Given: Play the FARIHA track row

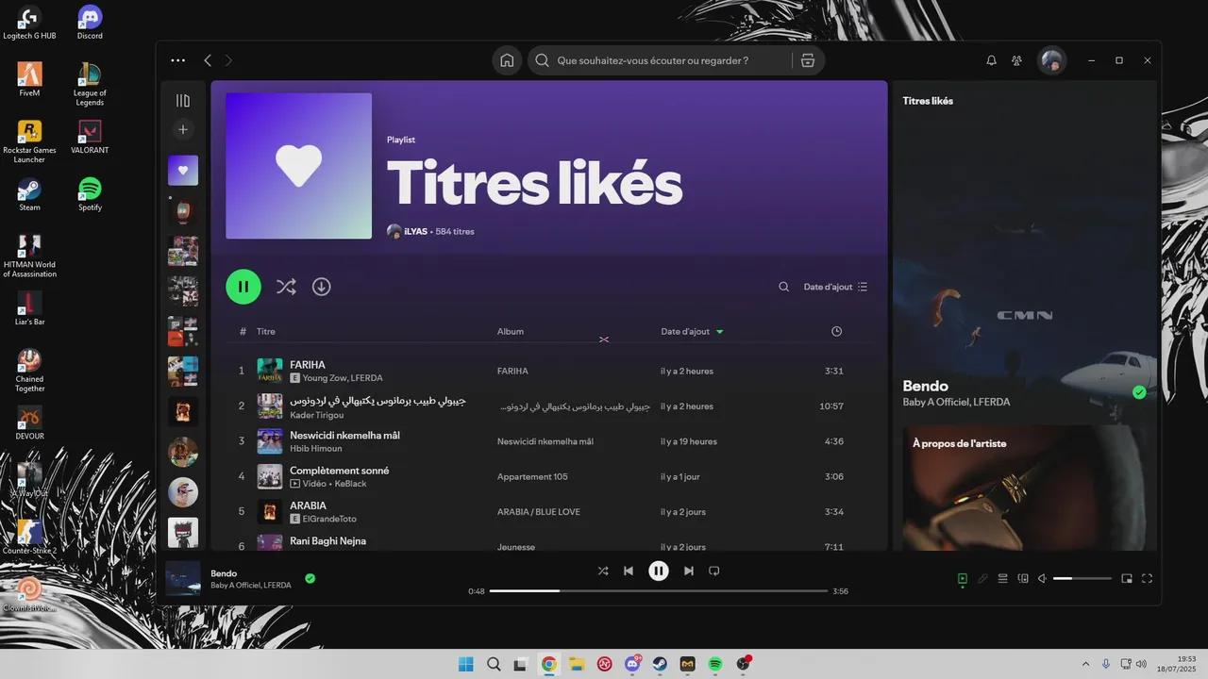Looking at the screenshot, I should [x=549, y=371].
